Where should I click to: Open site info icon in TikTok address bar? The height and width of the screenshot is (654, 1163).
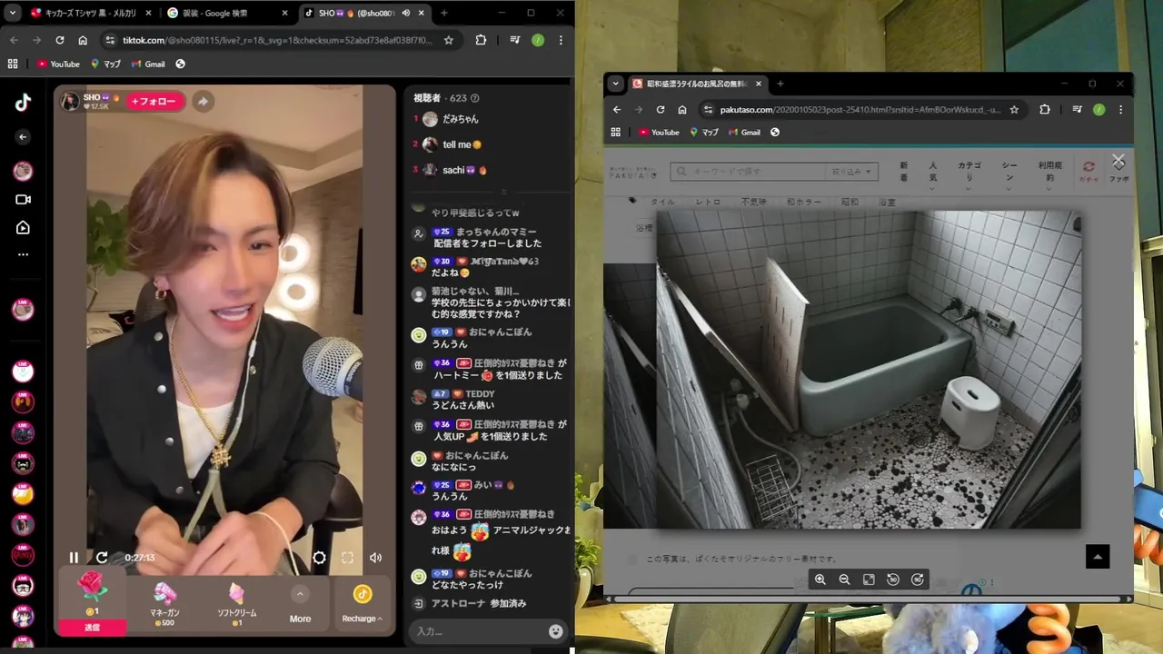(x=110, y=40)
